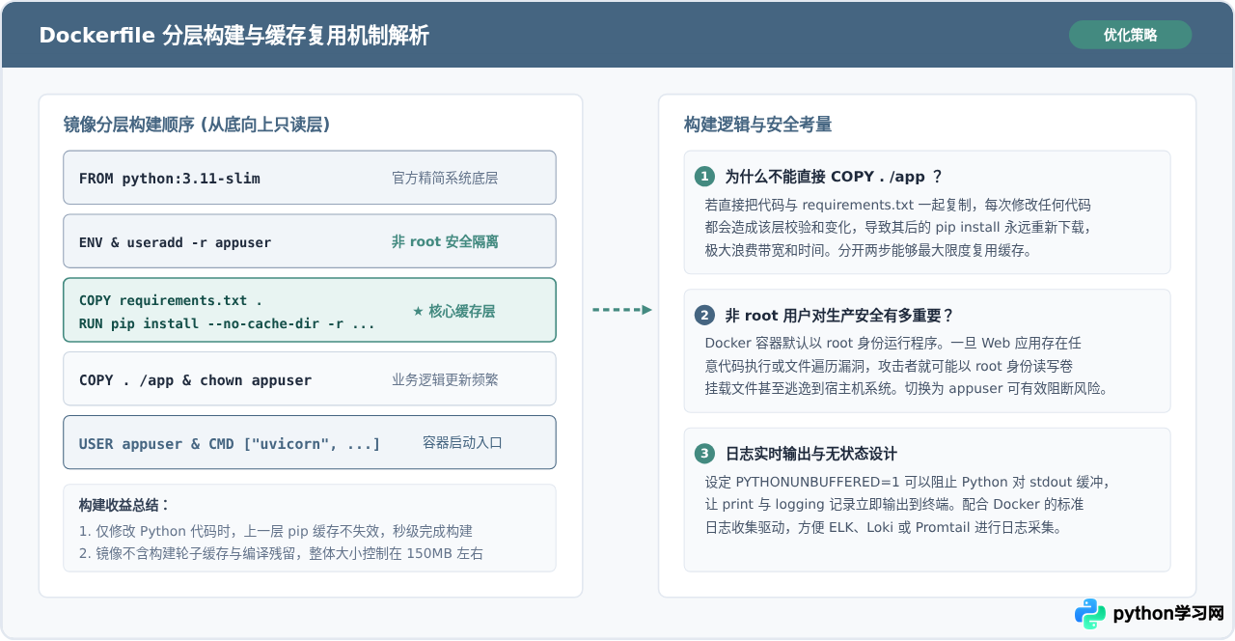Select the heading 日志实时输出与无状态设计
This screenshot has height=641, width=1235.
pos(811,454)
